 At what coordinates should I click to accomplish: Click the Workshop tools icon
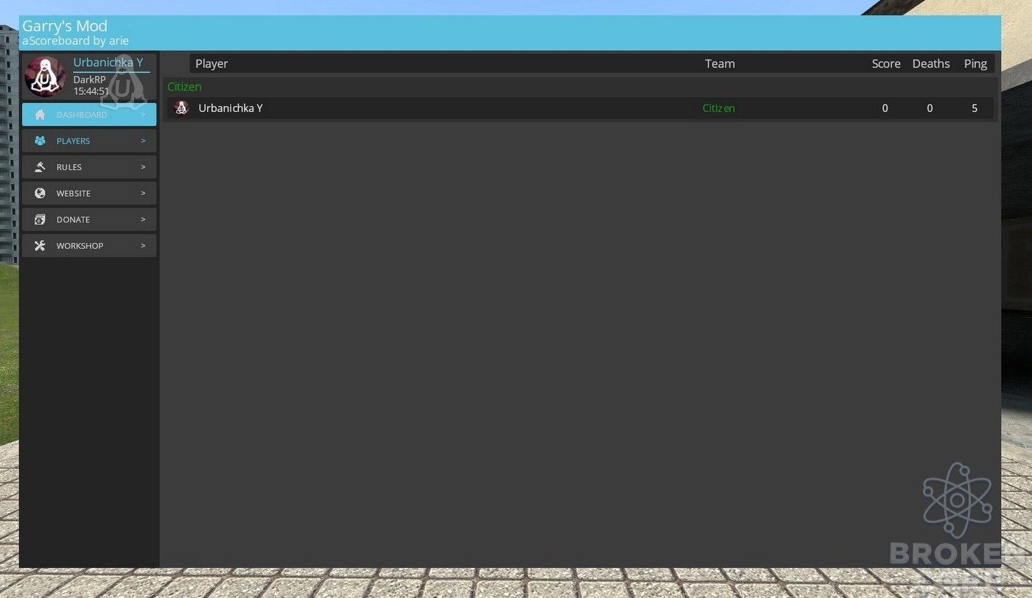[40, 246]
